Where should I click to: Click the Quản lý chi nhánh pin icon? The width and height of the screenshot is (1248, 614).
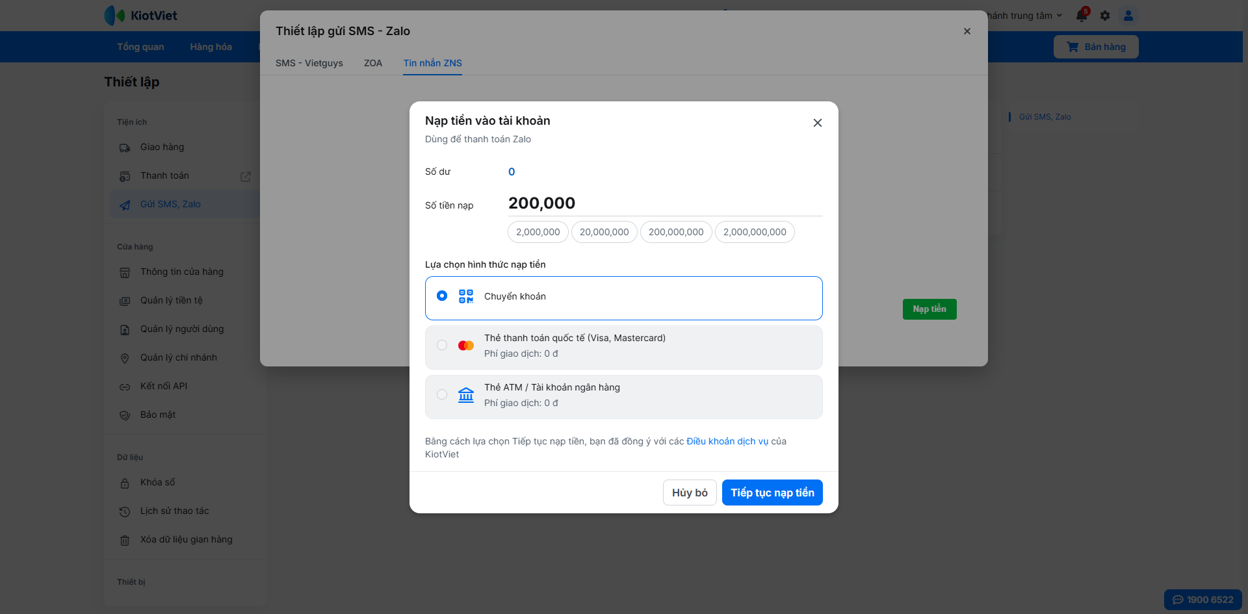[125, 359]
